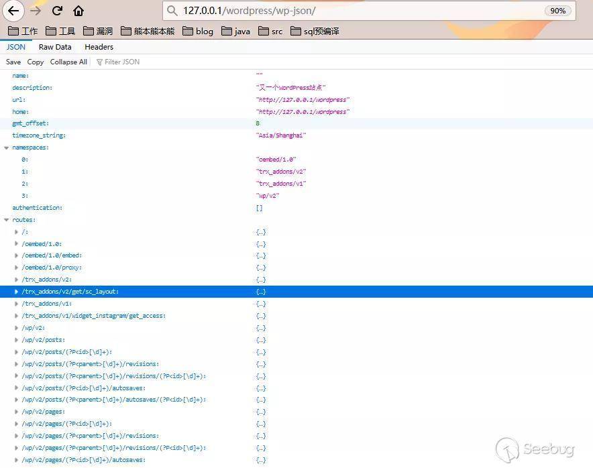Click the browser forward arrow button
The height and width of the screenshot is (468, 593).
(x=36, y=11)
